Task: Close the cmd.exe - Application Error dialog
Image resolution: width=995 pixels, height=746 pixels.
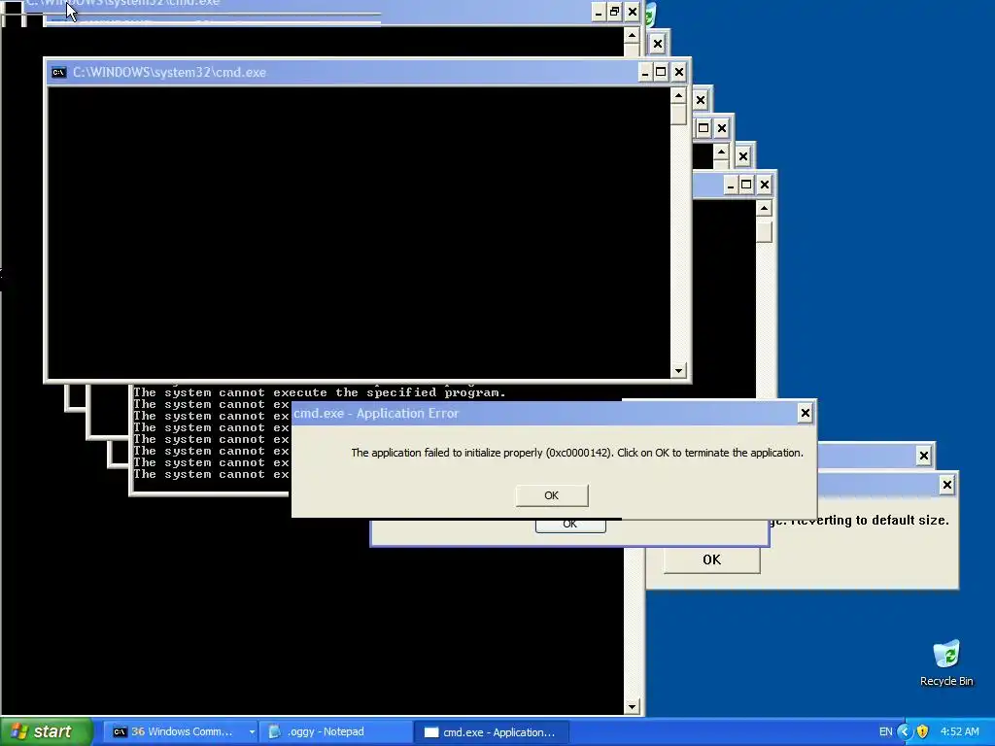Action: [805, 413]
